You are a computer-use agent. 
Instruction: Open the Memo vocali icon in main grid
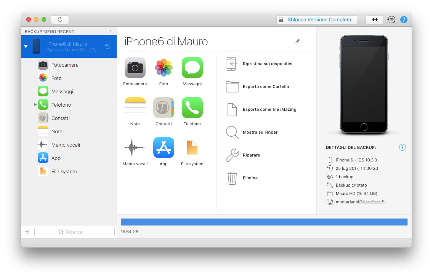click(135, 147)
